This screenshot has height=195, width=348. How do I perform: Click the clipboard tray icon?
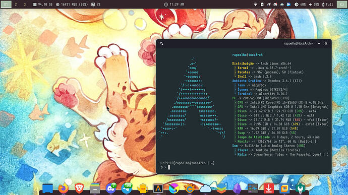pyautogui.click(x=262, y=4)
